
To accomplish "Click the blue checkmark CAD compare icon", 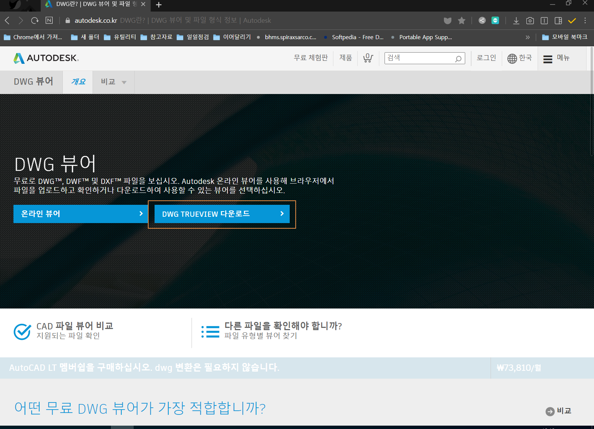I will pos(22,331).
